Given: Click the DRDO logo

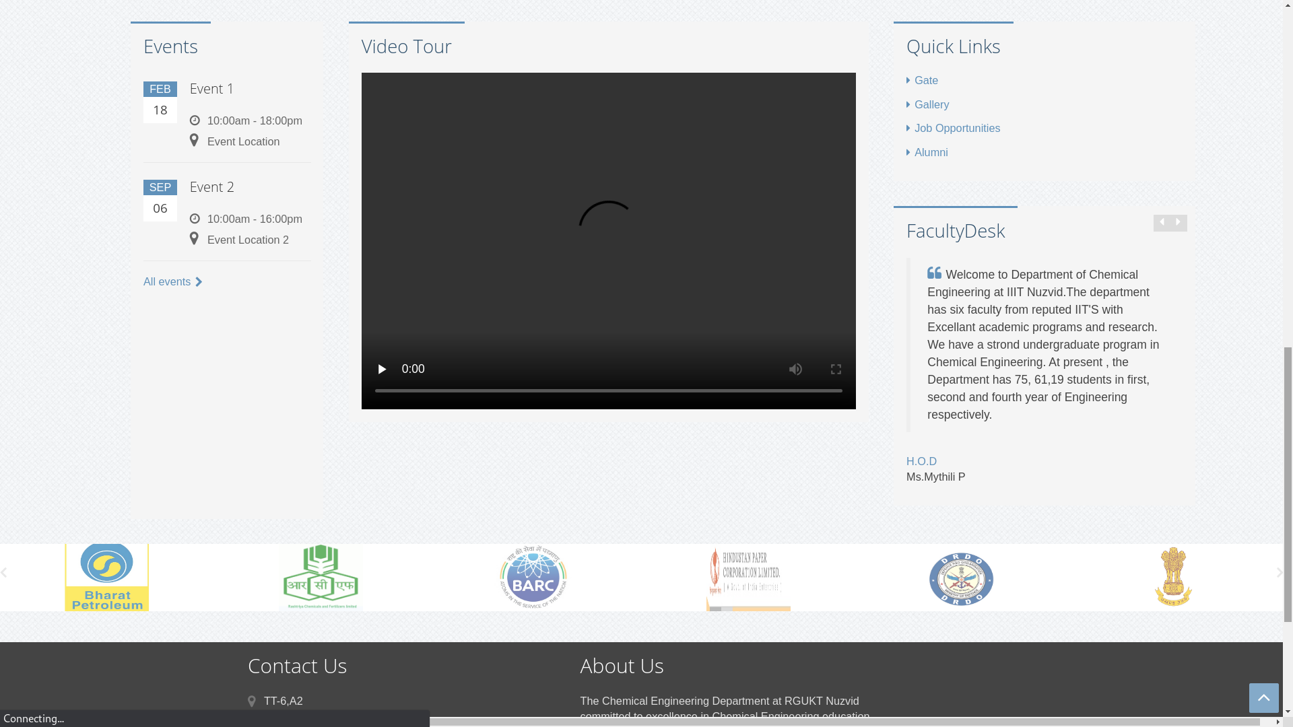Looking at the screenshot, I should [961, 578].
